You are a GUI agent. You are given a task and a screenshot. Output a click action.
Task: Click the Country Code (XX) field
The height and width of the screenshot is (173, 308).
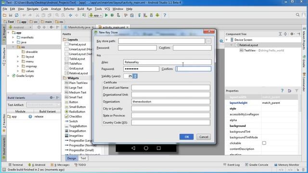click(x=171, y=123)
